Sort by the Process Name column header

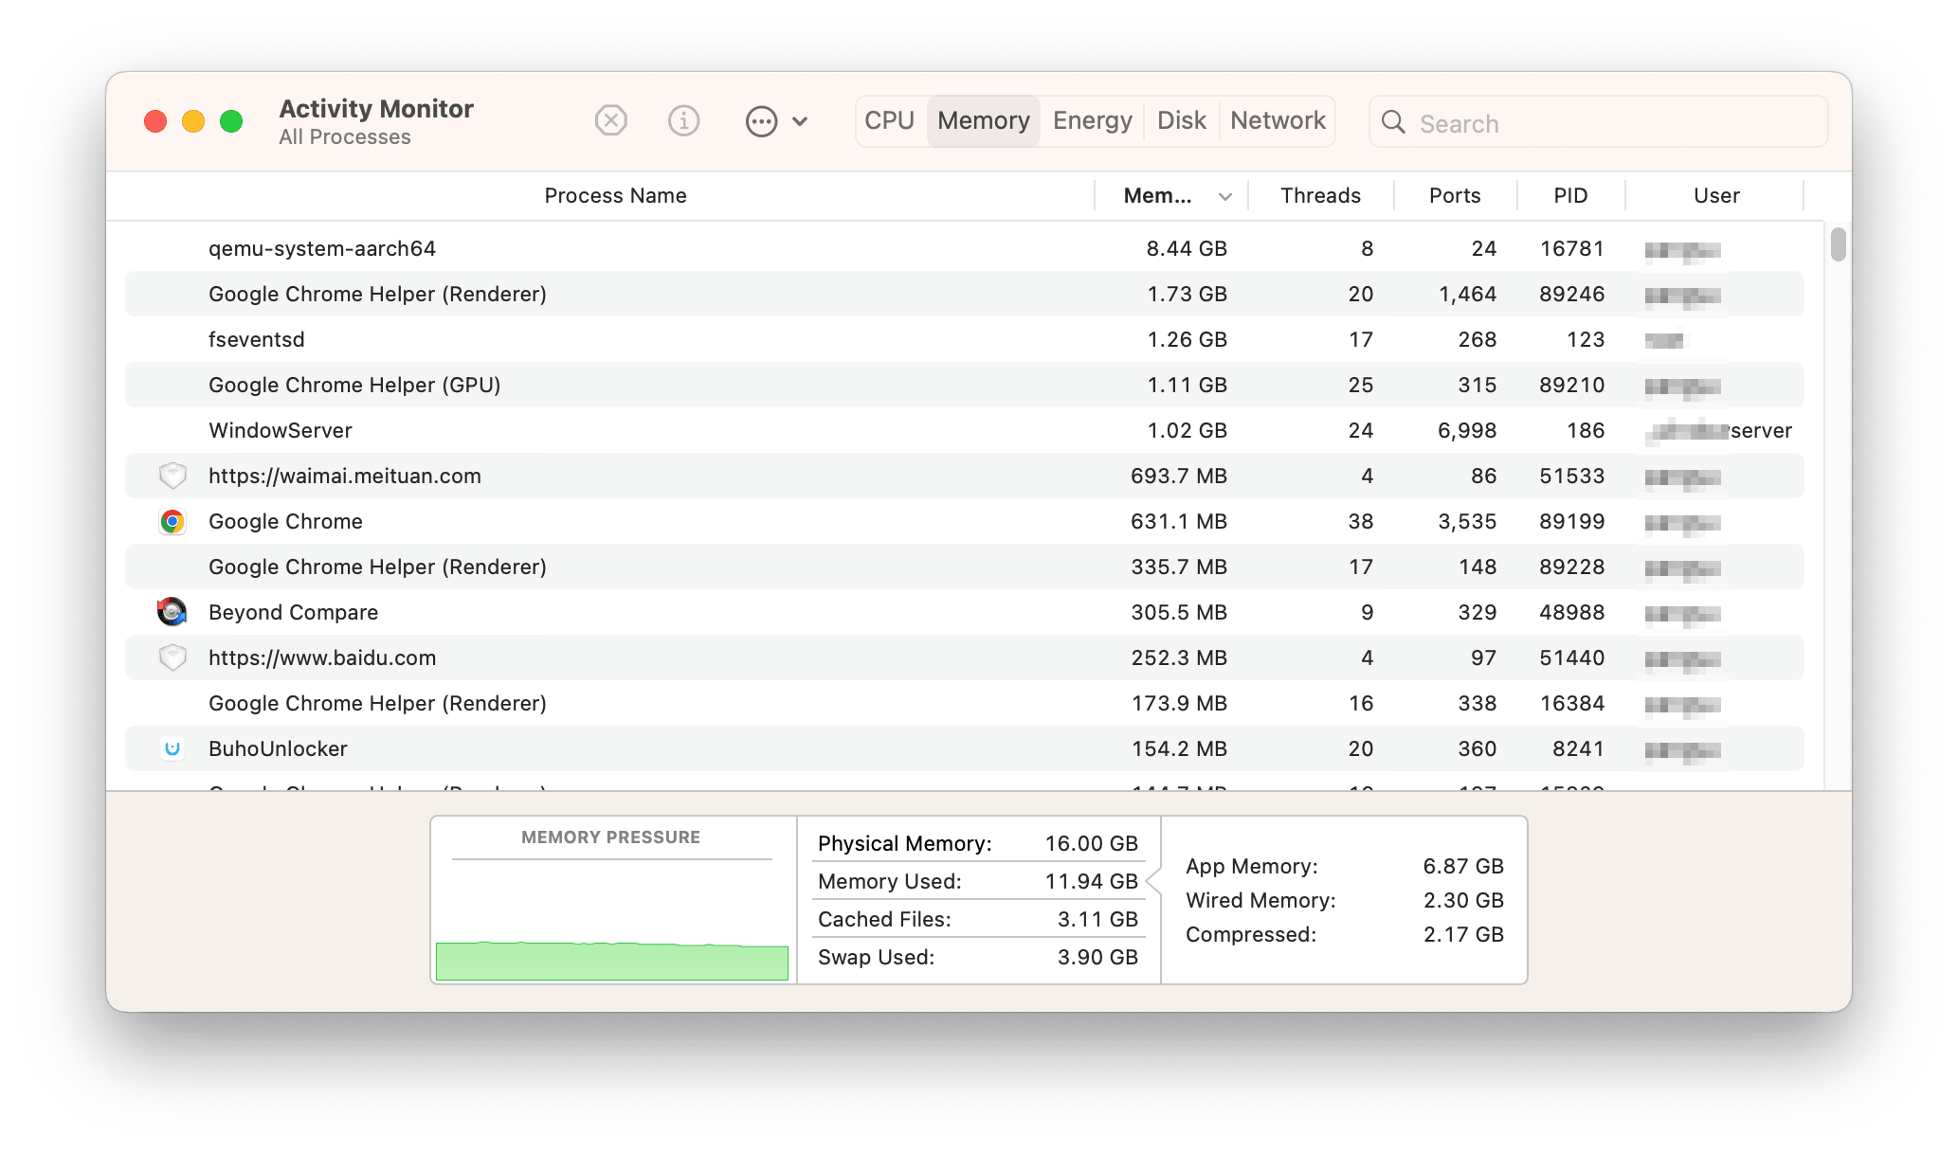[615, 195]
